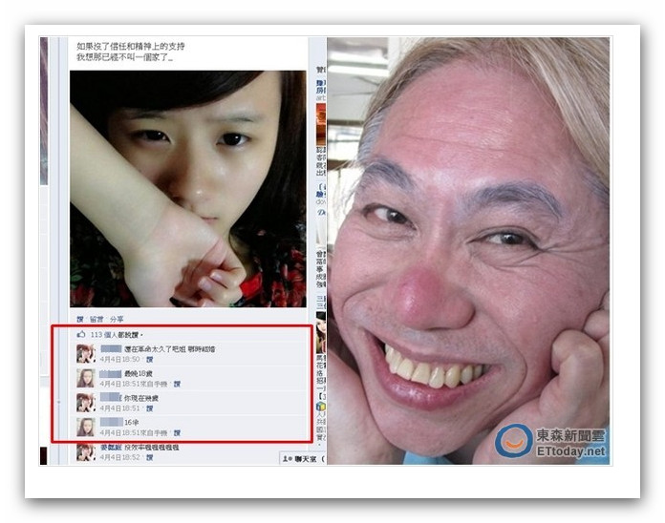Click the ETtoday.net logo icon
The image size is (665, 523).
point(514,441)
